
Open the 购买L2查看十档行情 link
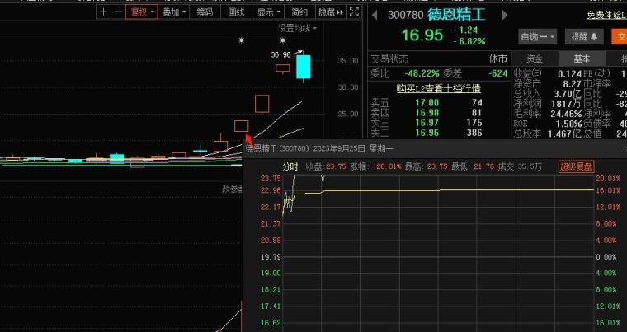click(x=439, y=88)
